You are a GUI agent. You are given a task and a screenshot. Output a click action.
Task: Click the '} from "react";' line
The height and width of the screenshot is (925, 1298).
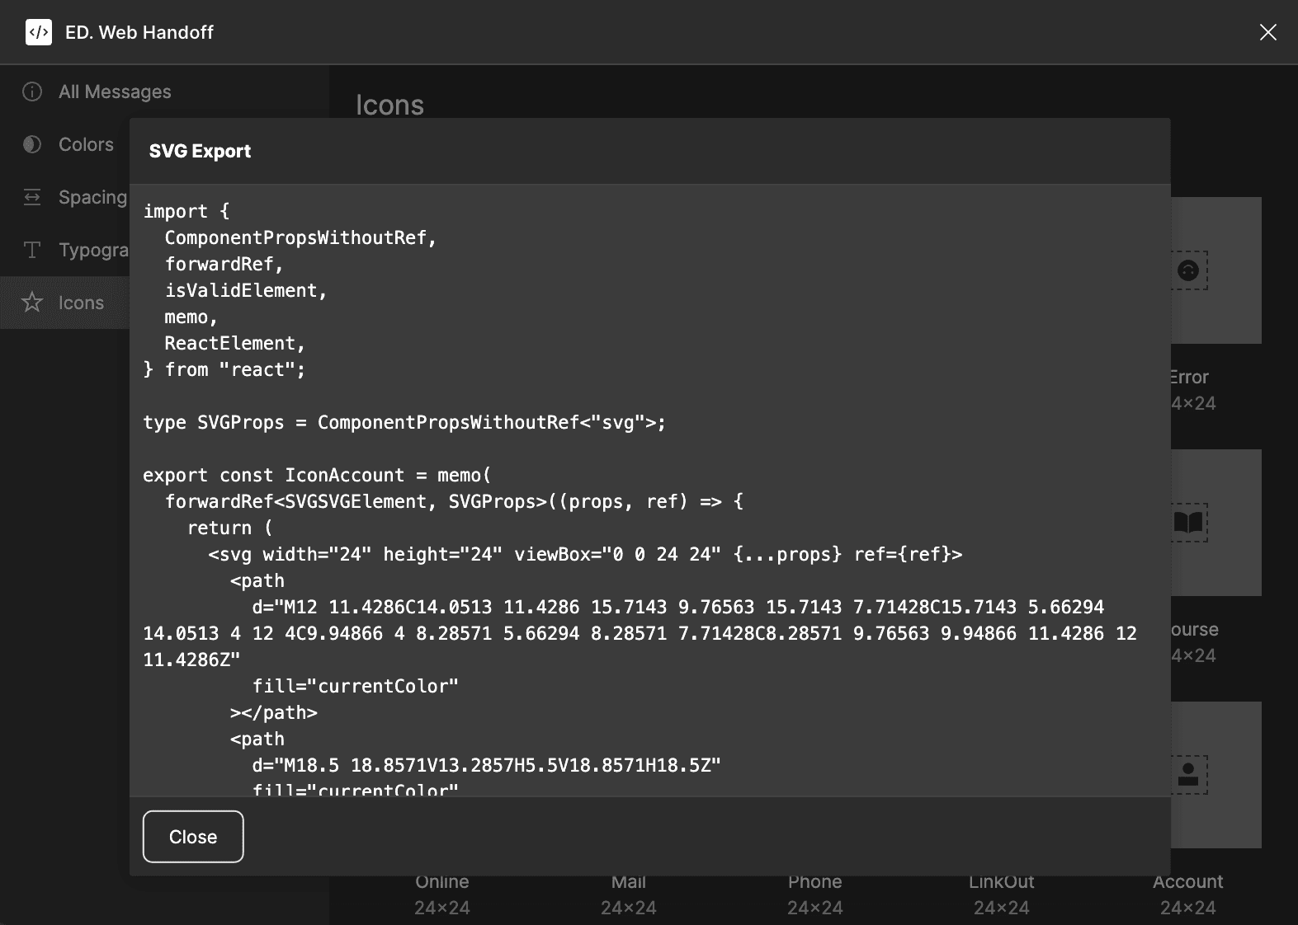point(224,370)
